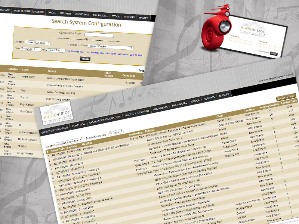Click the Sight and Sound Delhi client cell

pos(230,123)
